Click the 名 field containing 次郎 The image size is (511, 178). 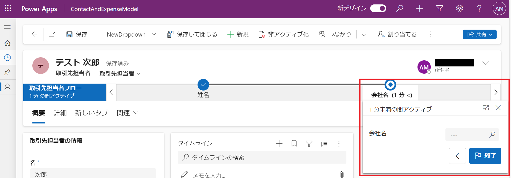[x=93, y=173]
